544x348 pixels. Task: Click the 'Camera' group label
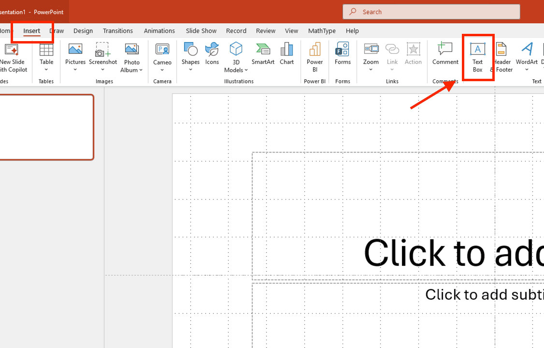click(x=162, y=81)
